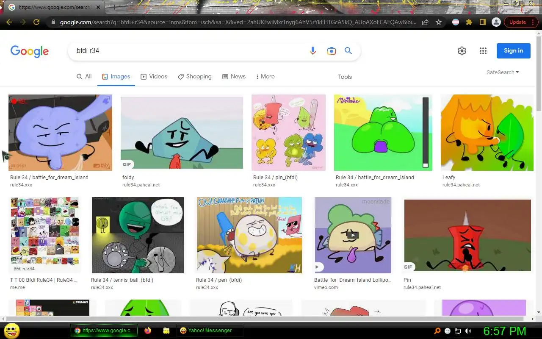Viewport: 542px width, 339px height.
Task: Close the current Google search tab
Action: pyautogui.click(x=98, y=7)
